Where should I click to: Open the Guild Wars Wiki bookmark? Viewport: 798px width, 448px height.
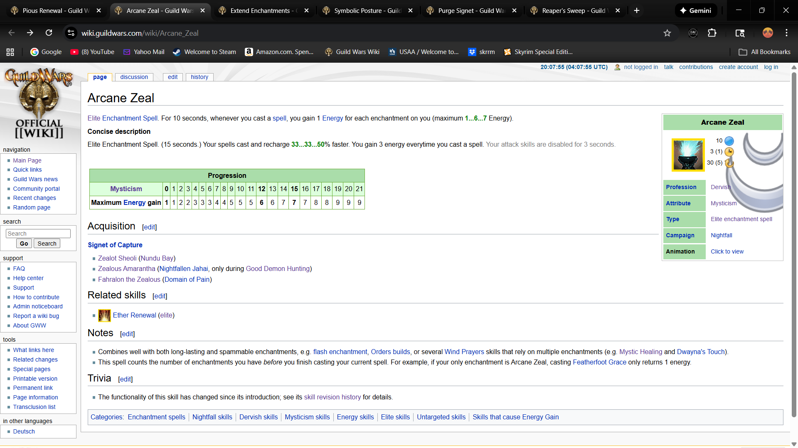pyautogui.click(x=352, y=52)
